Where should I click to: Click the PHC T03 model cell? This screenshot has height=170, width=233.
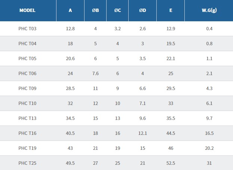click(27, 29)
